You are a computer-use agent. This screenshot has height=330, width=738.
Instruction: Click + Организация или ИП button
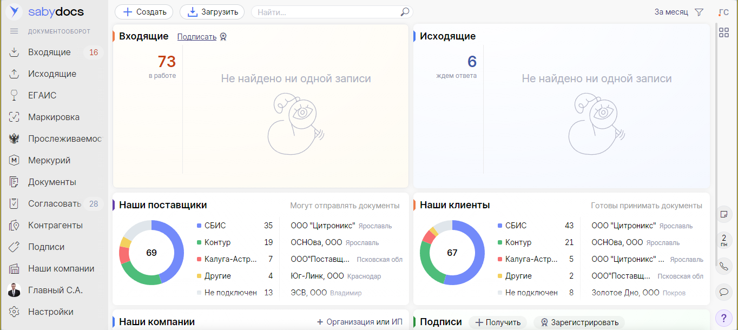(x=360, y=322)
